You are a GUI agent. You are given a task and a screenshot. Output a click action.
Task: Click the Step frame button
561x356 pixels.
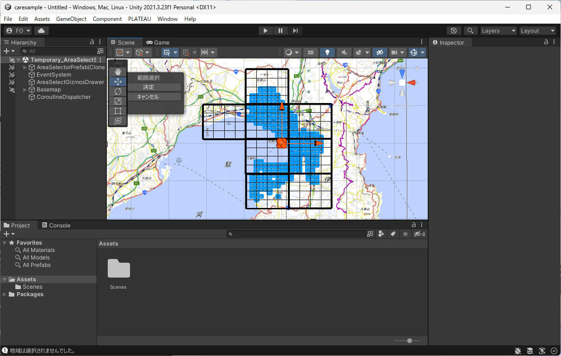point(295,31)
